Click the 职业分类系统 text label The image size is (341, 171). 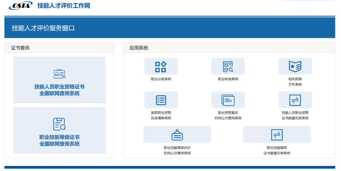pyautogui.click(x=161, y=79)
